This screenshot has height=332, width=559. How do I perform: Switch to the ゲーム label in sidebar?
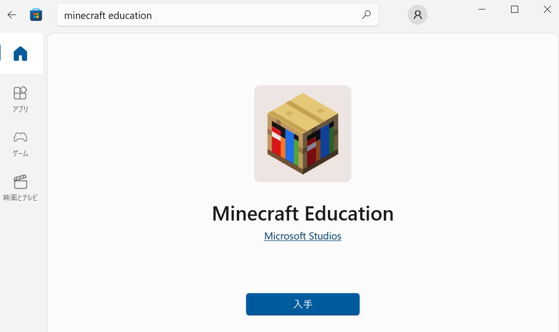[20, 154]
